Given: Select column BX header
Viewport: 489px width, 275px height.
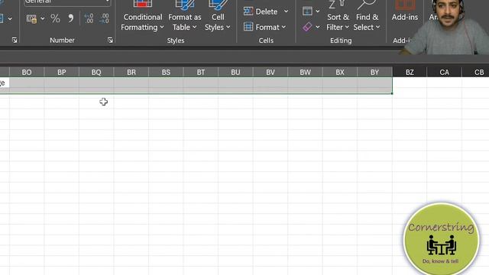Looking at the screenshot, I should [340, 73].
